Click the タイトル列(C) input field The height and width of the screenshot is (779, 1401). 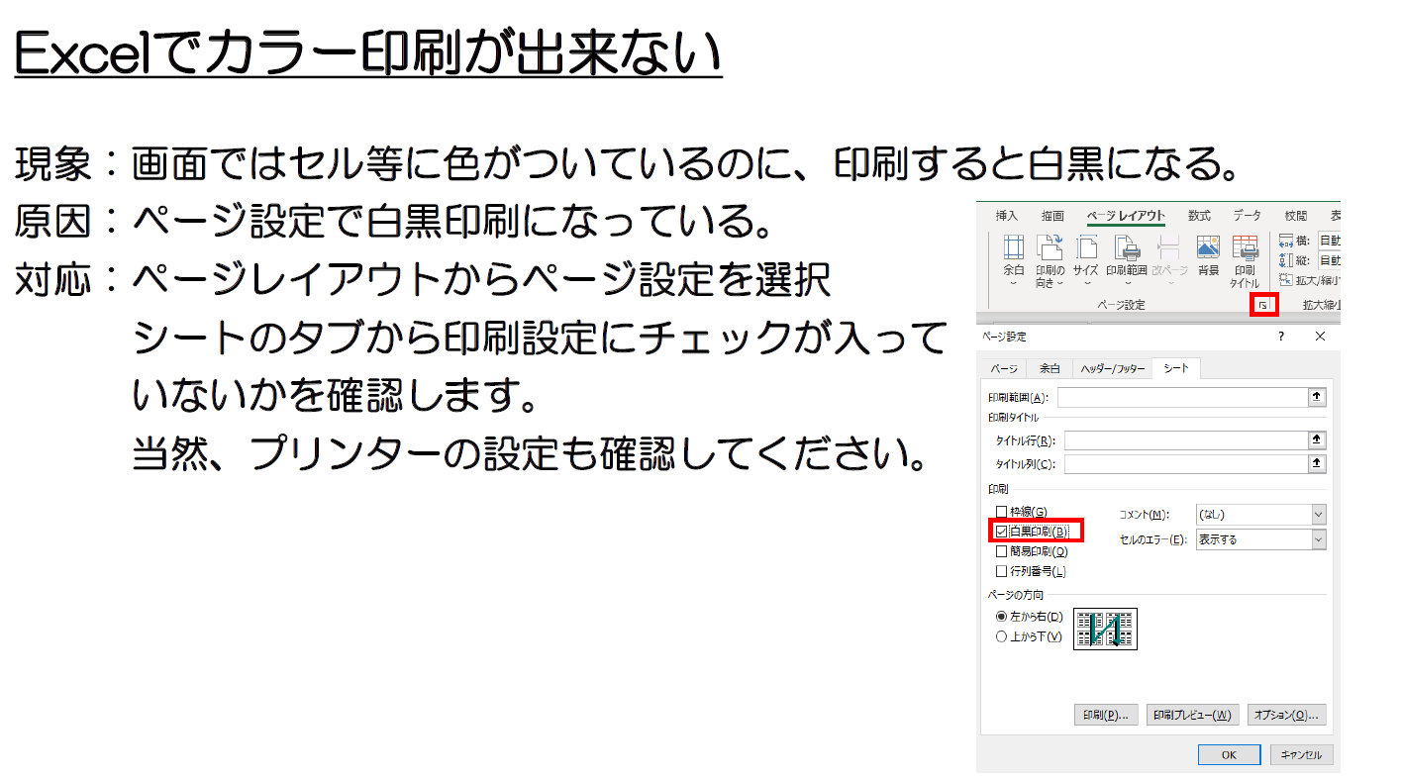[x=1186, y=463]
